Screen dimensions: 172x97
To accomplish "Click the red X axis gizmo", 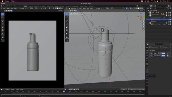I will (141, 17).
